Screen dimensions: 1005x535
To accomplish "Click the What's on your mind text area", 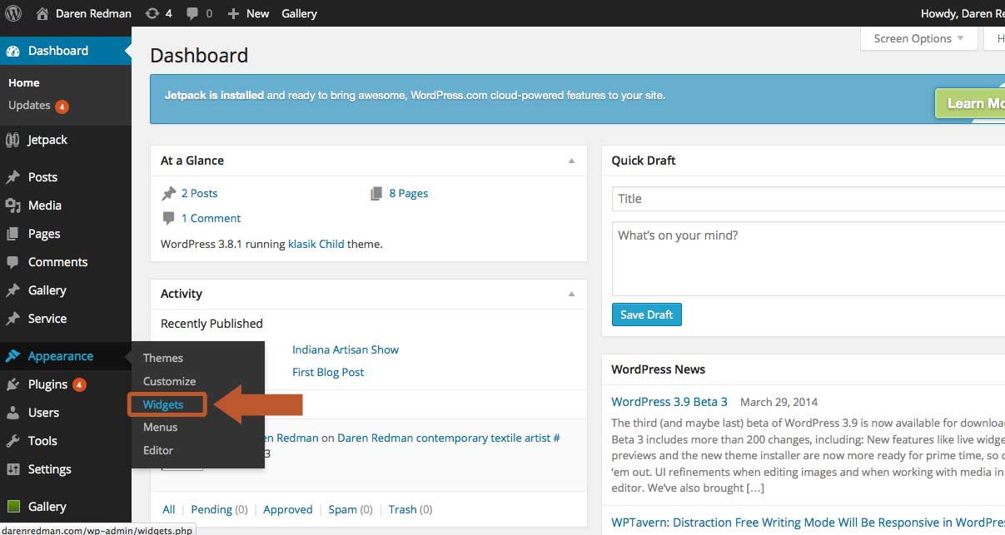I will click(x=808, y=259).
